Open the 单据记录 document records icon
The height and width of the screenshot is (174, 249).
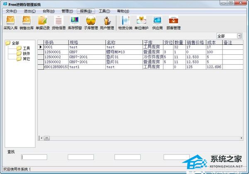[43, 23]
